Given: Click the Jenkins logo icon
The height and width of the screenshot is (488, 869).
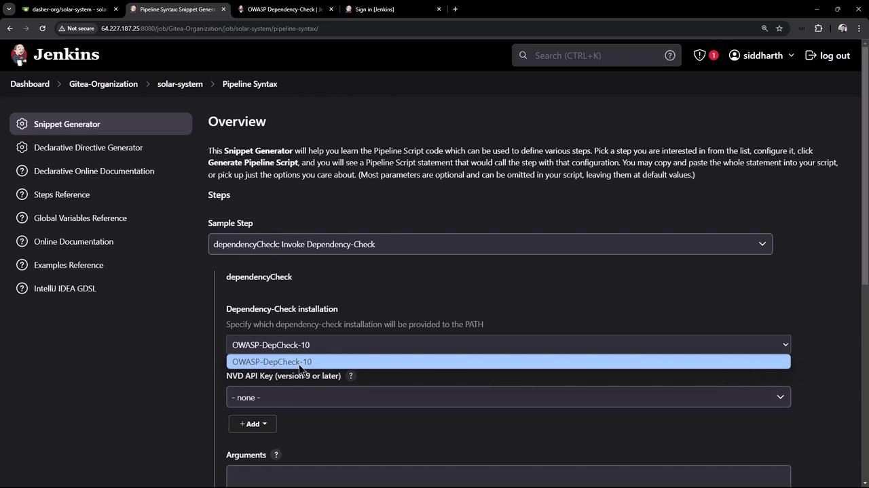Looking at the screenshot, I should 20,55.
